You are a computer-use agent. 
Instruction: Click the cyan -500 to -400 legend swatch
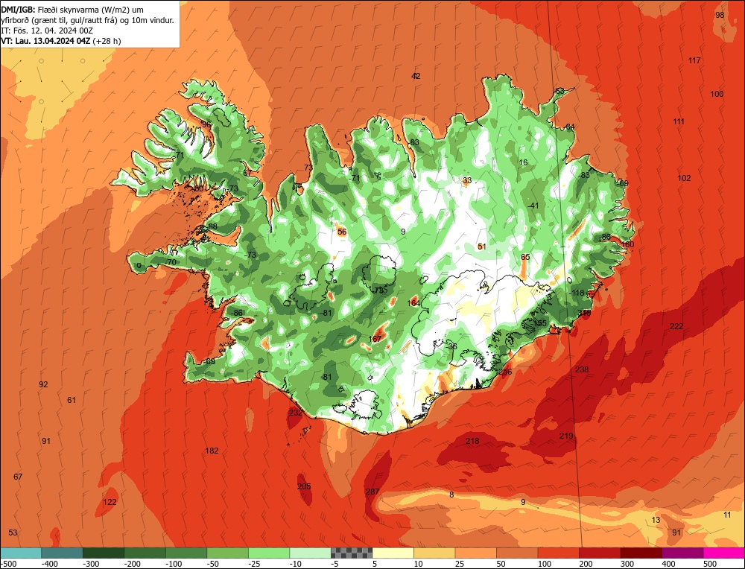[20, 553]
